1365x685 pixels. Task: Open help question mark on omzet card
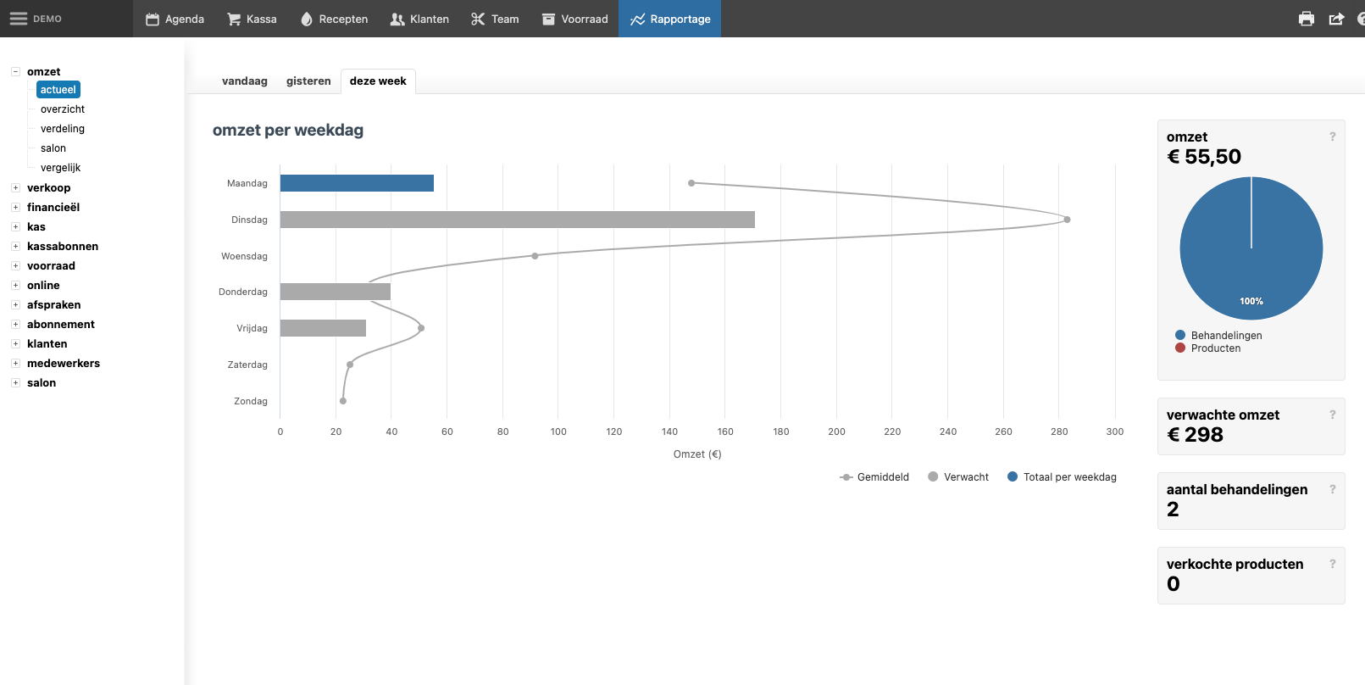(1333, 136)
